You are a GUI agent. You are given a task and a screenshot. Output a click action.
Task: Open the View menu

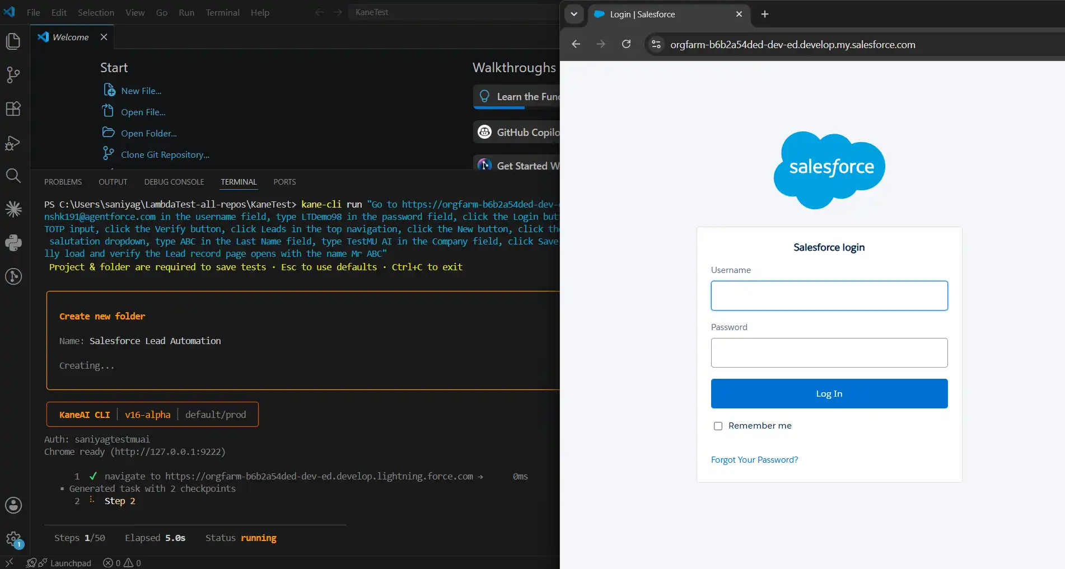click(135, 12)
